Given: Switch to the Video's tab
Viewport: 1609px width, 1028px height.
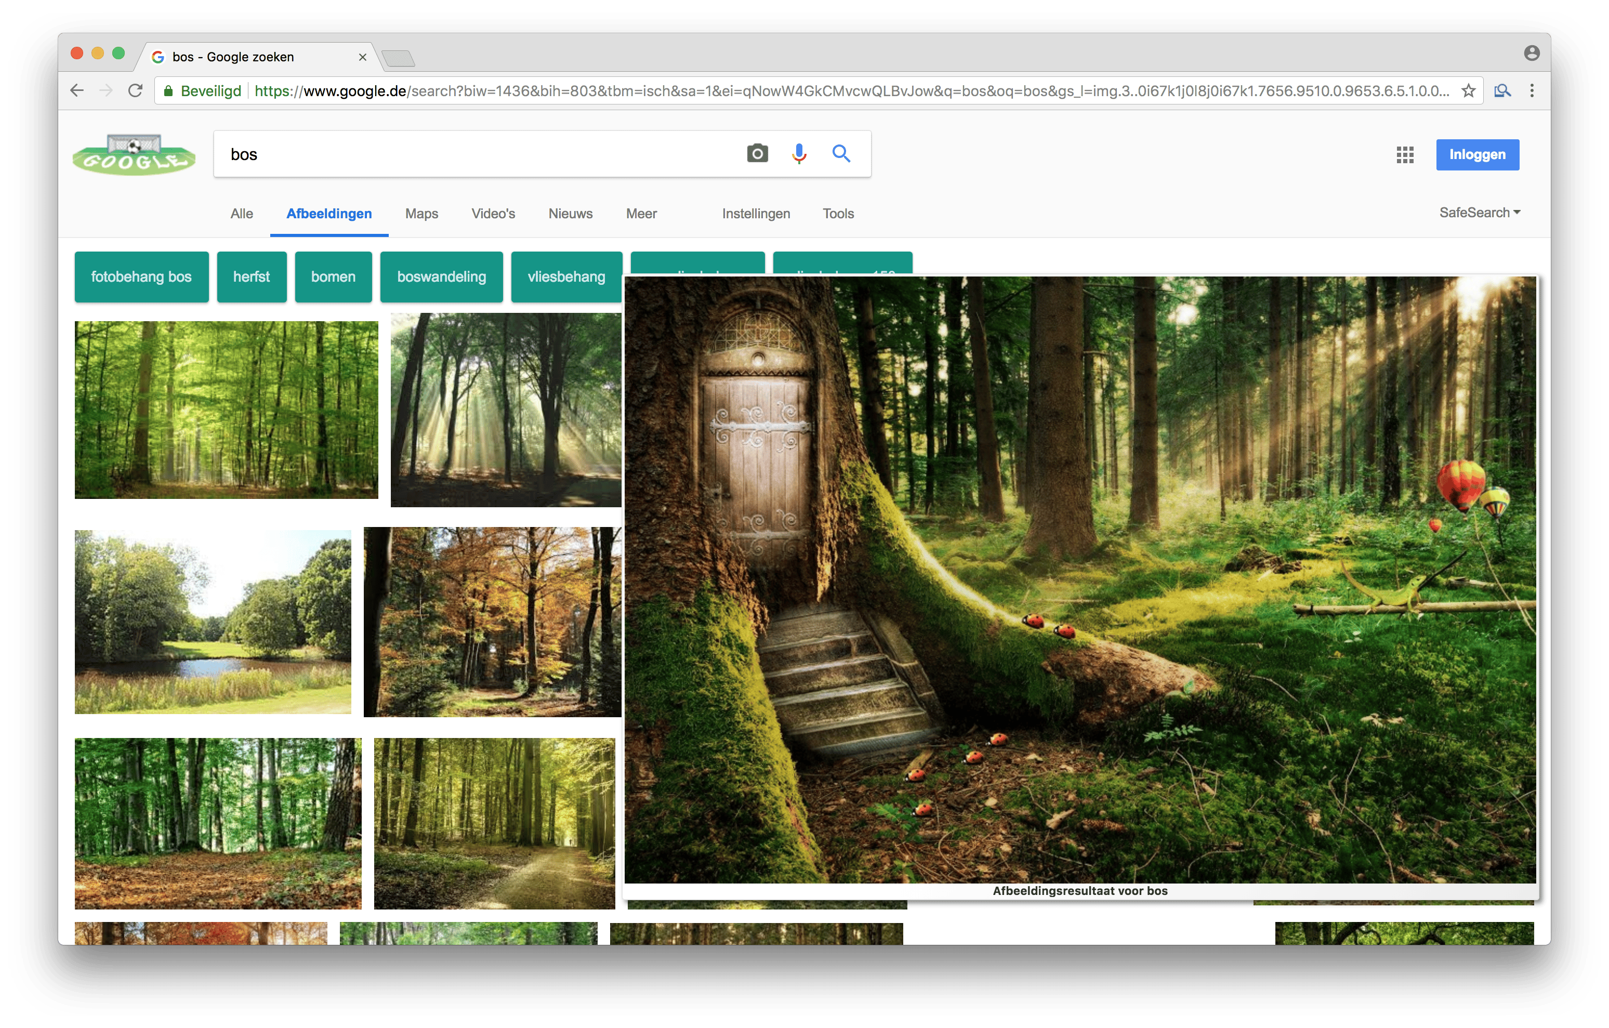Looking at the screenshot, I should pos(493,214).
